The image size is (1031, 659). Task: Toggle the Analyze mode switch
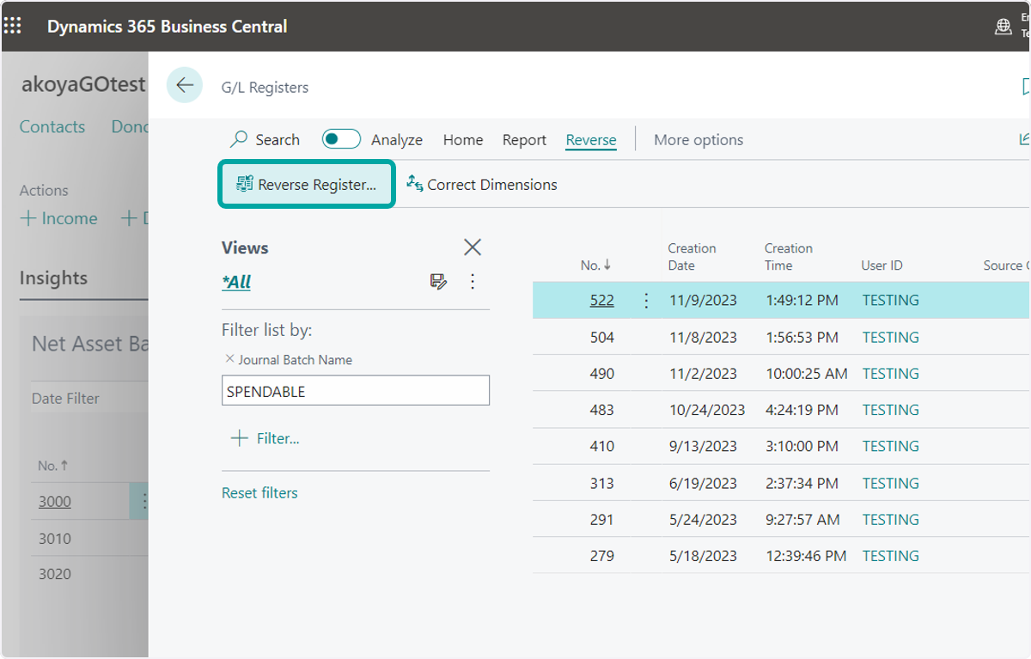click(x=341, y=139)
